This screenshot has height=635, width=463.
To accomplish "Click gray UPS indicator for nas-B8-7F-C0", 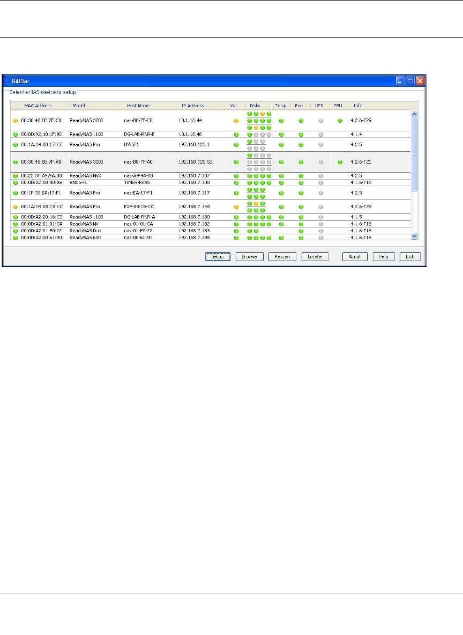I will (321, 121).
